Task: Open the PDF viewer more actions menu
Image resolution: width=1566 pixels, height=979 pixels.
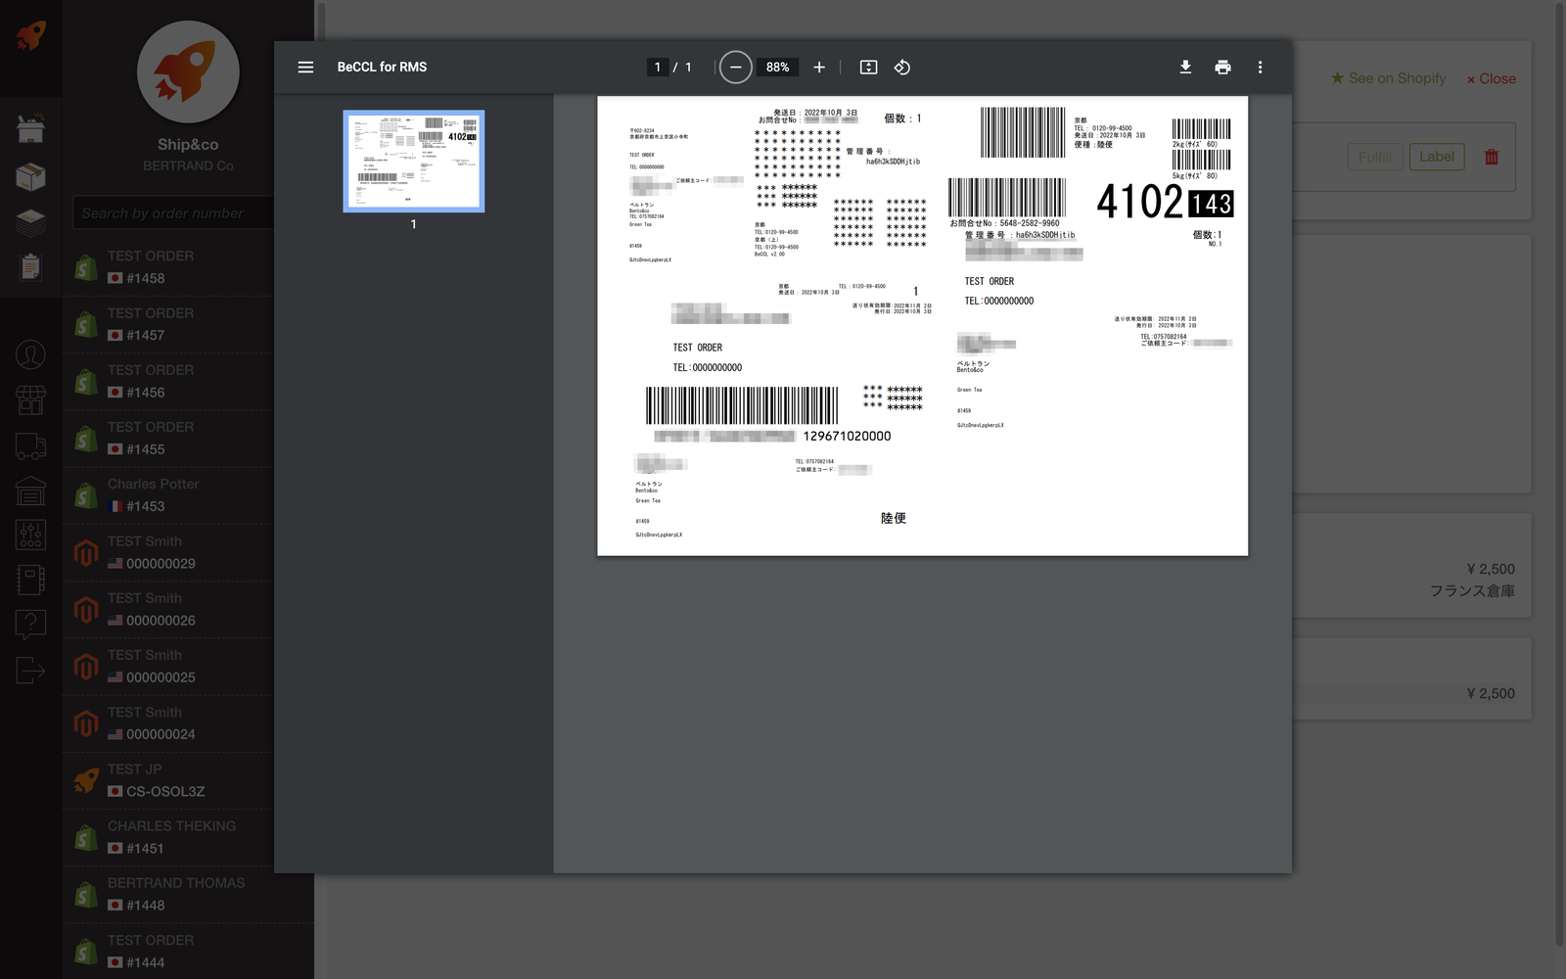Action: tap(1260, 68)
